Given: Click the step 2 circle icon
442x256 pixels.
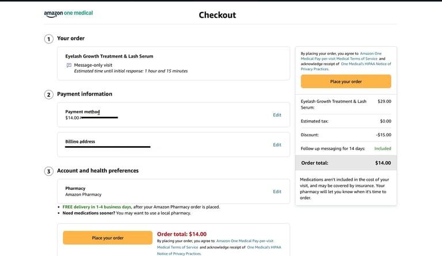Looking at the screenshot, I should click(49, 94).
